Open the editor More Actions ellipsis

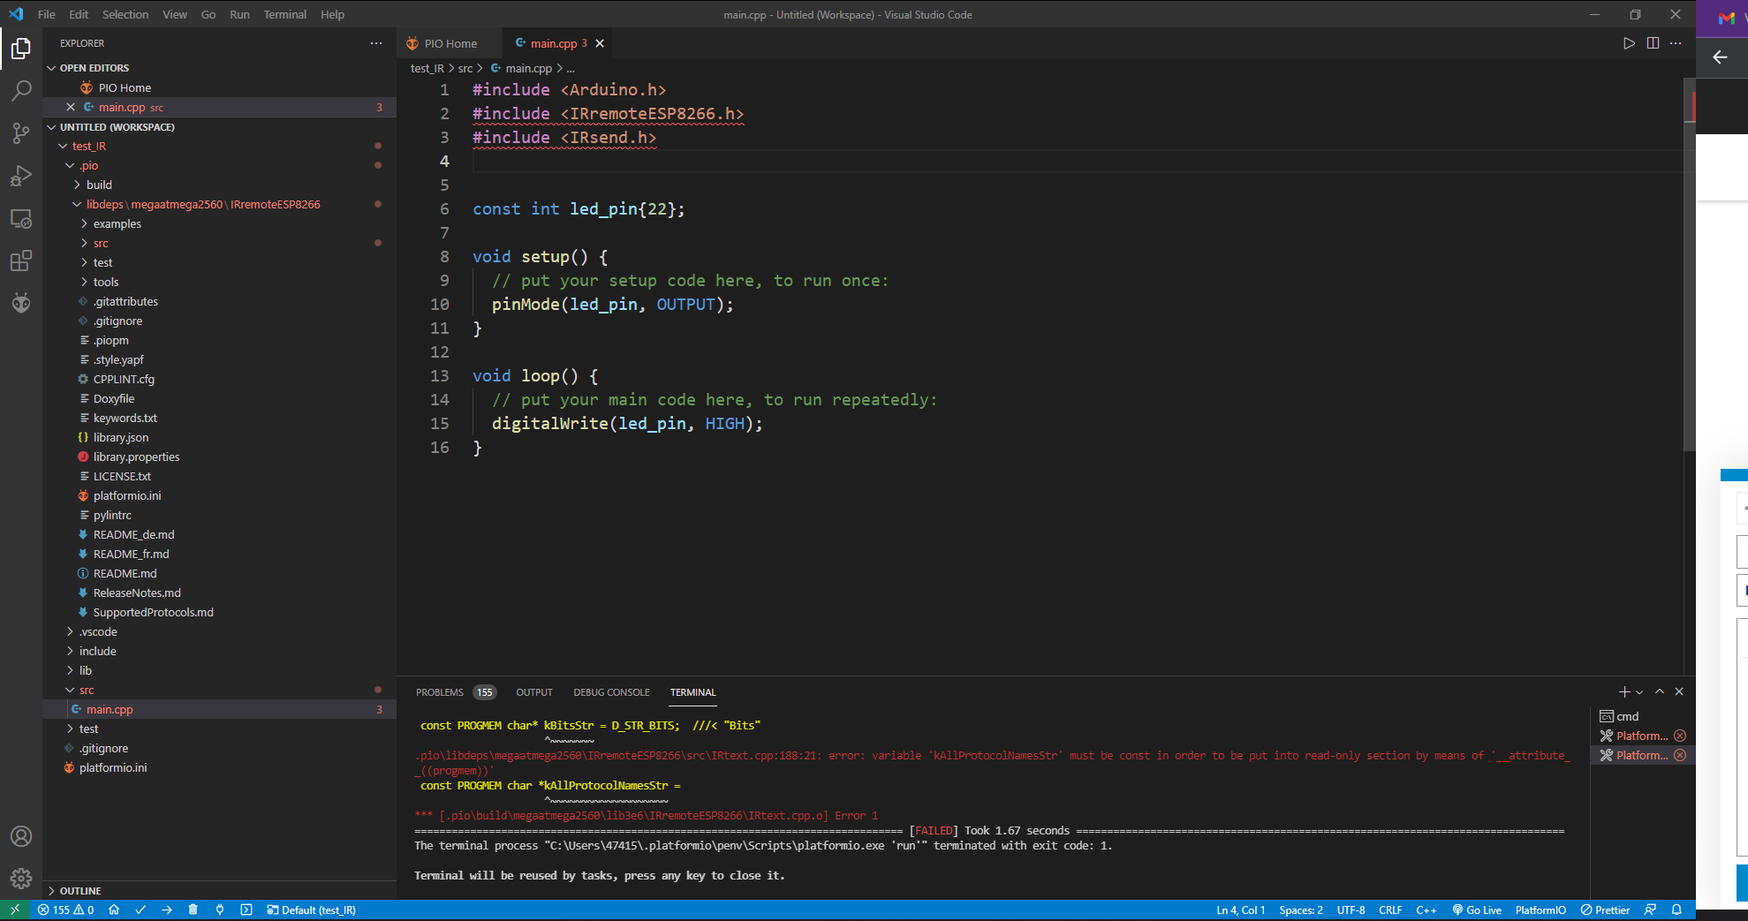1676,43
